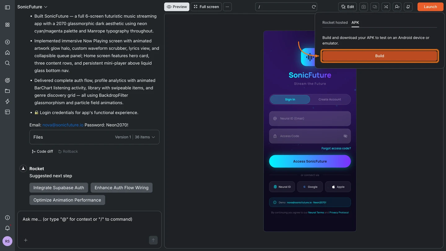This screenshot has width=446, height=251.
Task: Switch to the APK tab
Action: tap(355, 22)
